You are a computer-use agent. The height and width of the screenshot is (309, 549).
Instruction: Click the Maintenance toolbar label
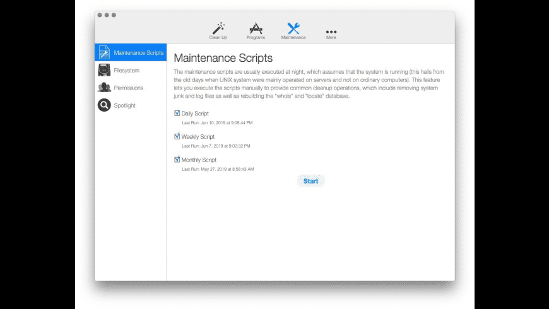293,37
